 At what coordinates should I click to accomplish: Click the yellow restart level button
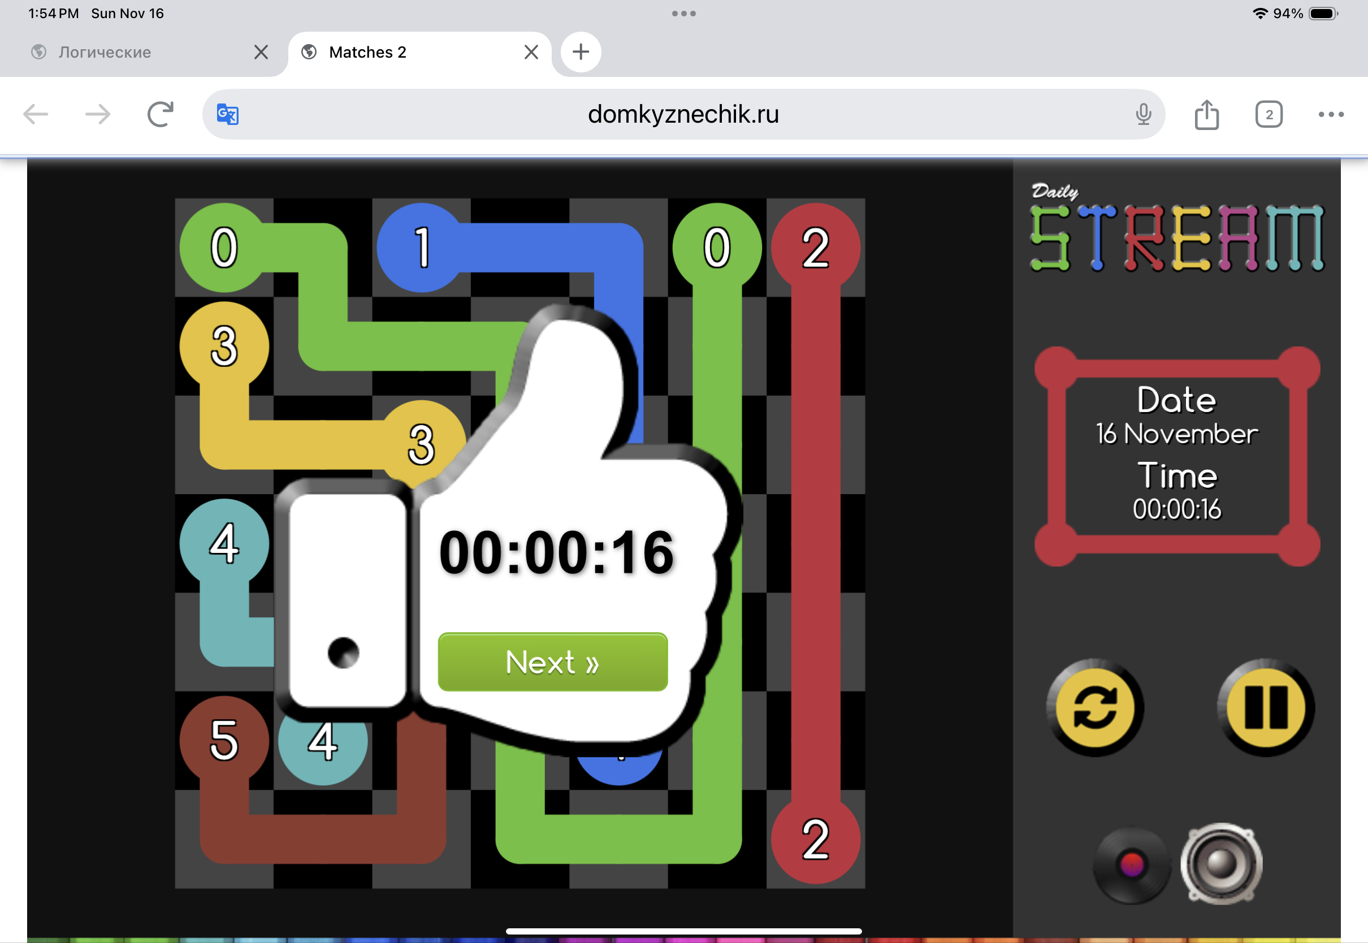coord(1094,707)
